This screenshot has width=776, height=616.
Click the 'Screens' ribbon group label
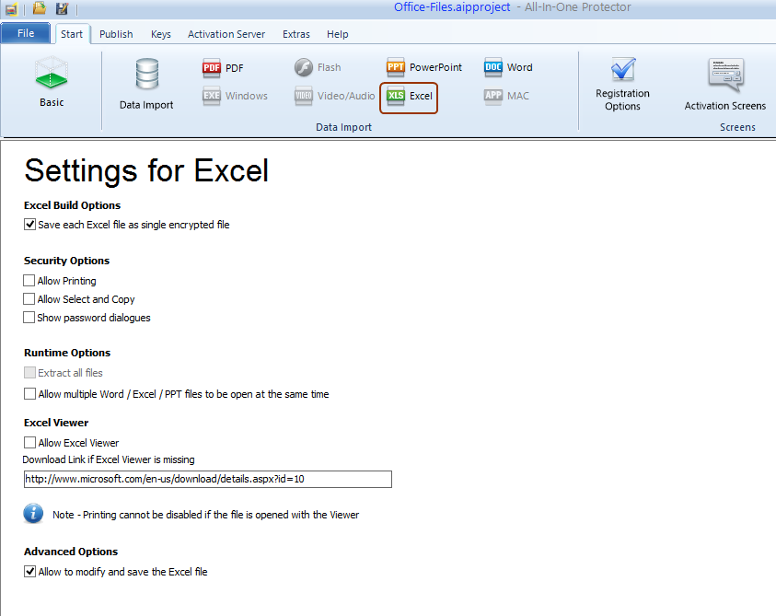(x=737, y=127)
